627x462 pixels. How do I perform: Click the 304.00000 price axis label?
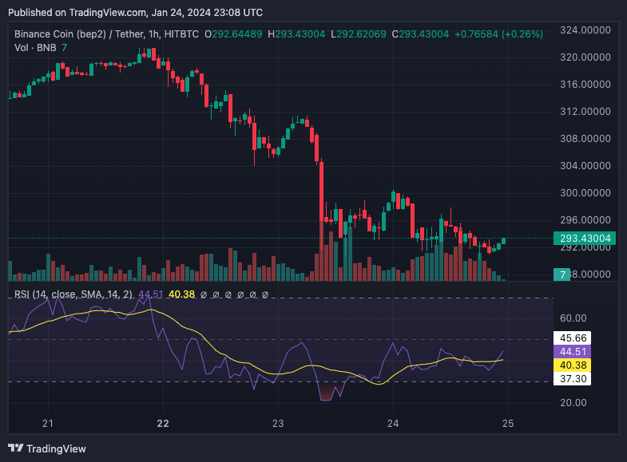tap(585, 166)
